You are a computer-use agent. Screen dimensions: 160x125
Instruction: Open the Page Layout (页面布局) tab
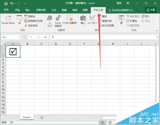pyautogui.click(x=41, y=10)
